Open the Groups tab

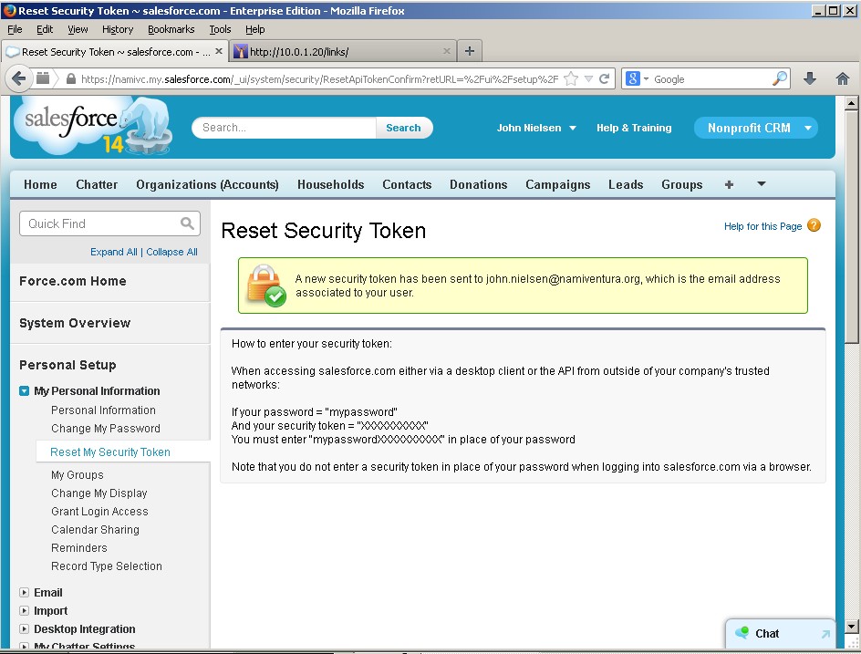[682, 184]
